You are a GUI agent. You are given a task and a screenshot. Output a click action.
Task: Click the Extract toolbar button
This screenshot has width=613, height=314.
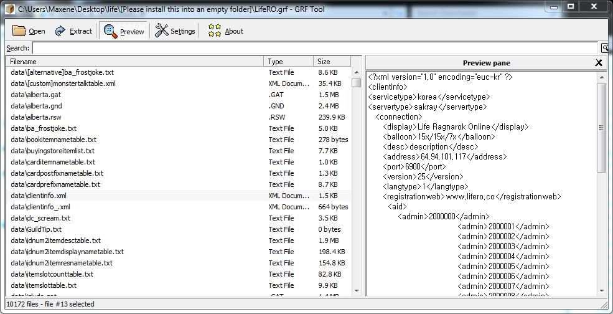(x=73, y=31)
